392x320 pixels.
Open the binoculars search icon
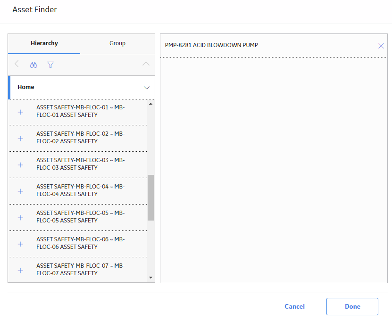pos(33,65)
